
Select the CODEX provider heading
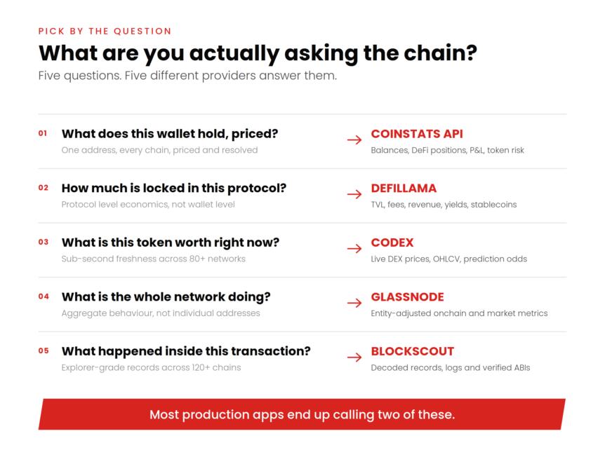392,243
